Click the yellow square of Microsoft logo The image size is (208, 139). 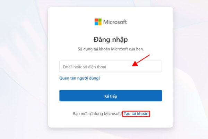pos(100,24)
